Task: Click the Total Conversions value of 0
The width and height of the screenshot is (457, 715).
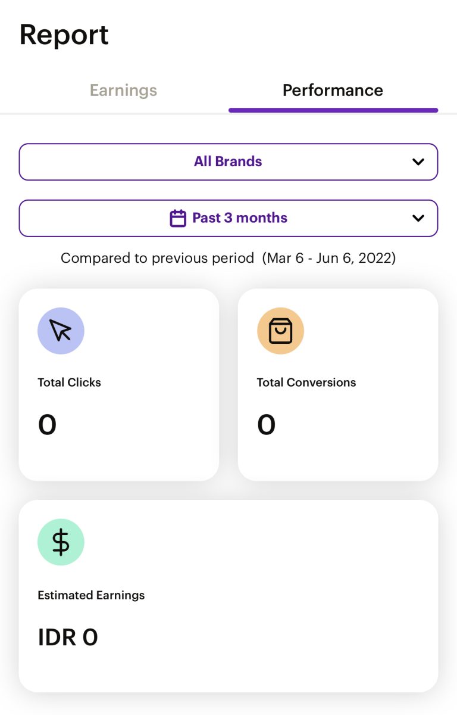Action: 266,425
